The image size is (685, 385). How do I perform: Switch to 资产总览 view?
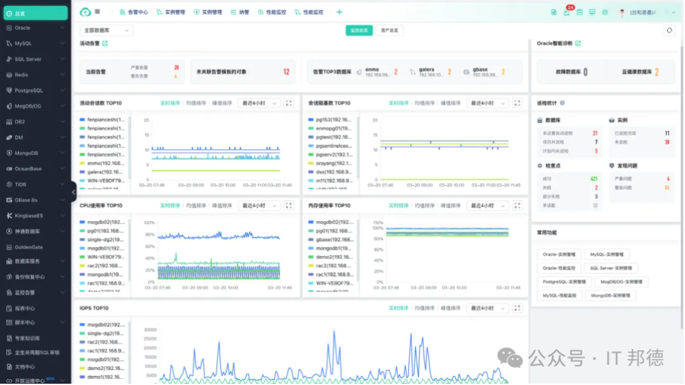click(389, 30)
